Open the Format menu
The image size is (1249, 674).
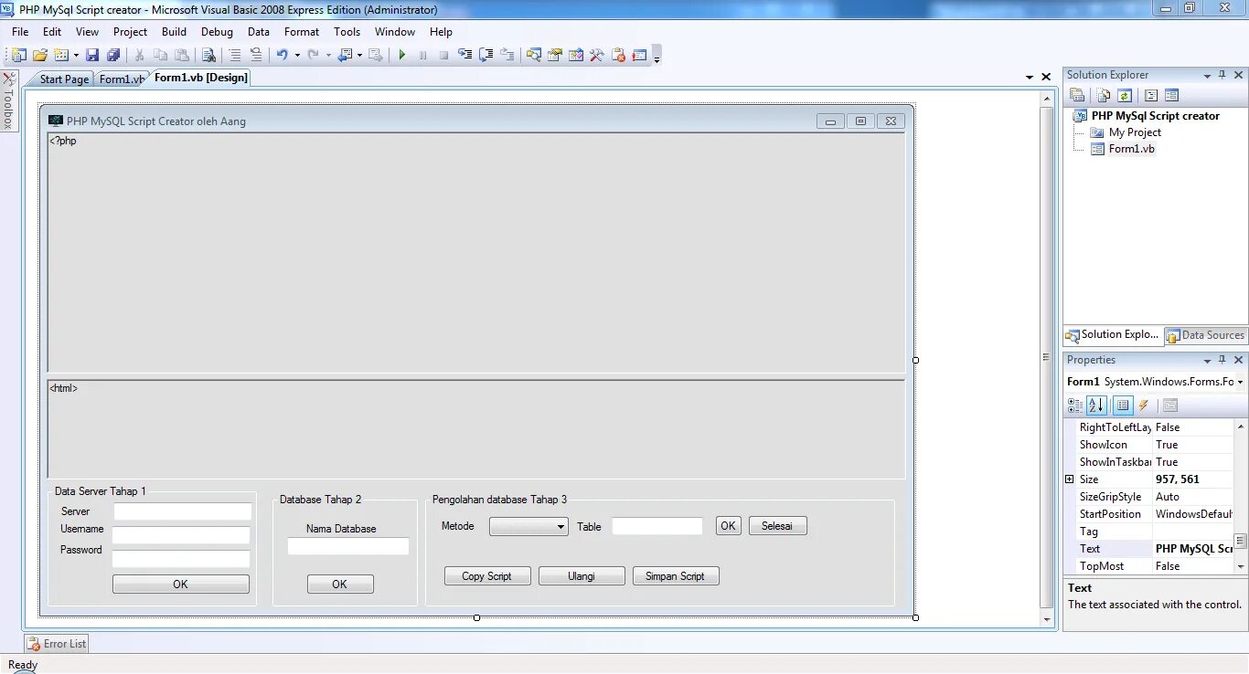302,32
